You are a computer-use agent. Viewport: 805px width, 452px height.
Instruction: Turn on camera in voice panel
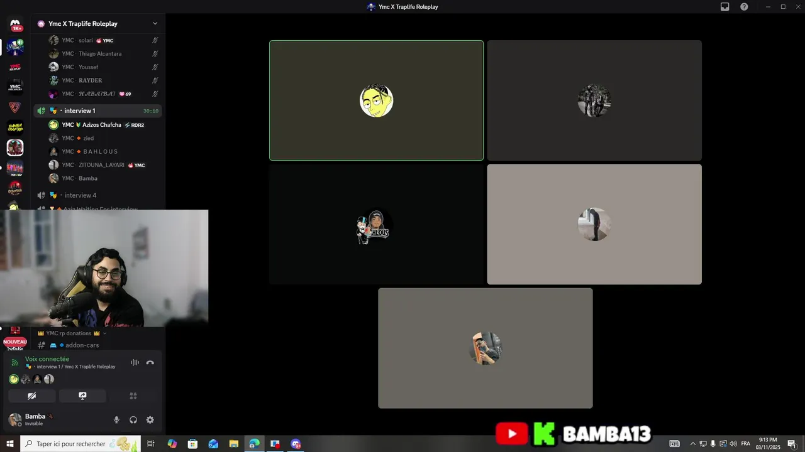coord(31,396)
